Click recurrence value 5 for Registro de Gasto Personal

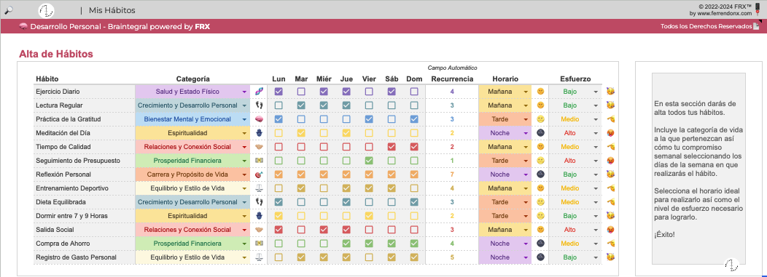(x=452, y=257)
